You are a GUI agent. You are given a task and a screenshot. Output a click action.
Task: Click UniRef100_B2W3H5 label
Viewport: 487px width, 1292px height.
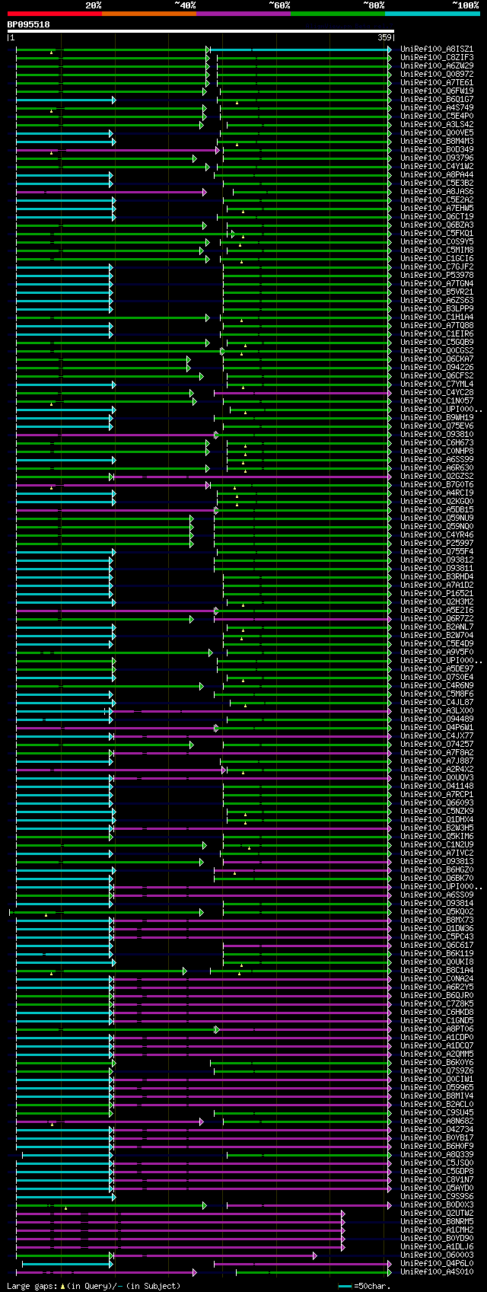pyautogui.click(x=437, y=828)
